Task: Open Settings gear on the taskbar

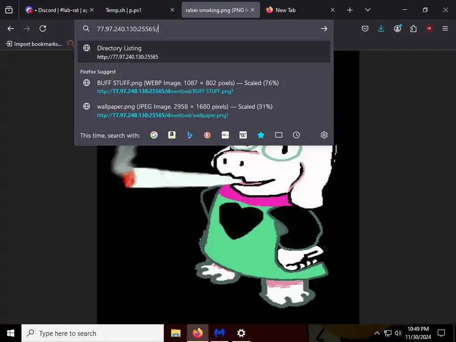Action: [x=241, y=333]
